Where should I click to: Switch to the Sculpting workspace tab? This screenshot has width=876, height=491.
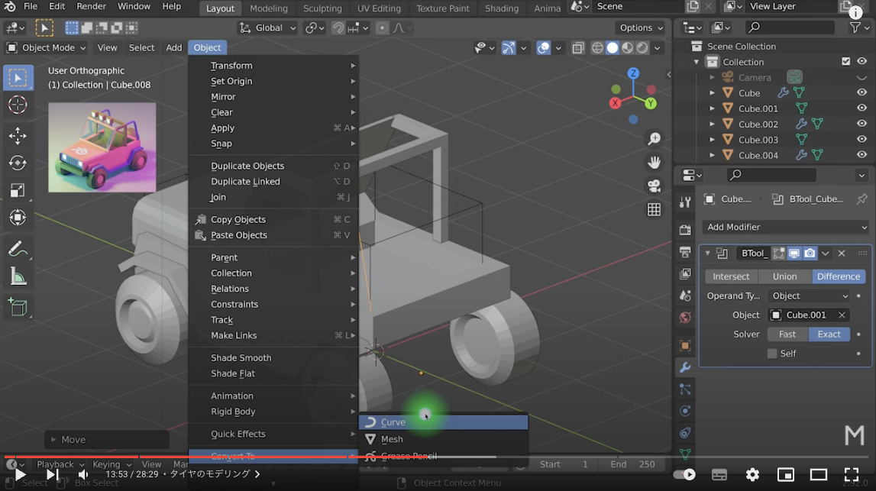(x=322, y=8)
